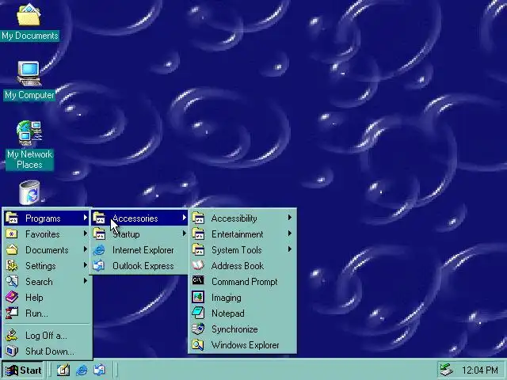The image size is (507, 380).
Task: Open the Recycle Bin desktop icon
Action: click(29, 192)
